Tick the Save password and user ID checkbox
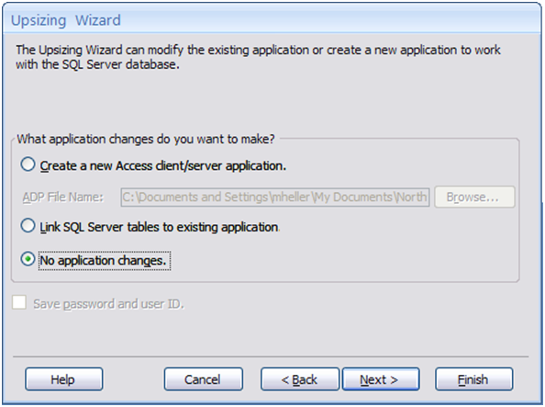The width and height of the screenshot is (545, 407). pos(19,302)
